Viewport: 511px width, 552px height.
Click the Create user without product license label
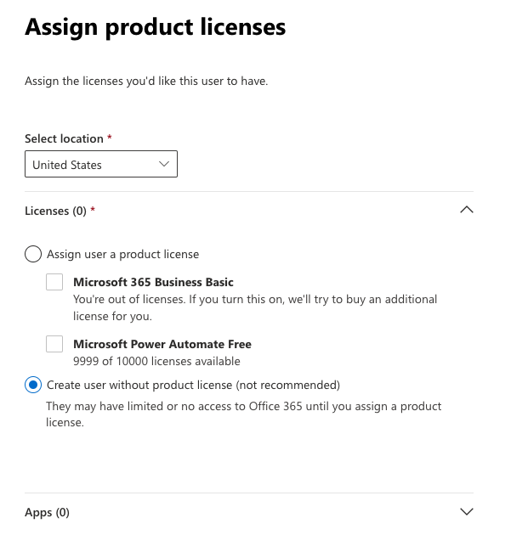[193, 385]
